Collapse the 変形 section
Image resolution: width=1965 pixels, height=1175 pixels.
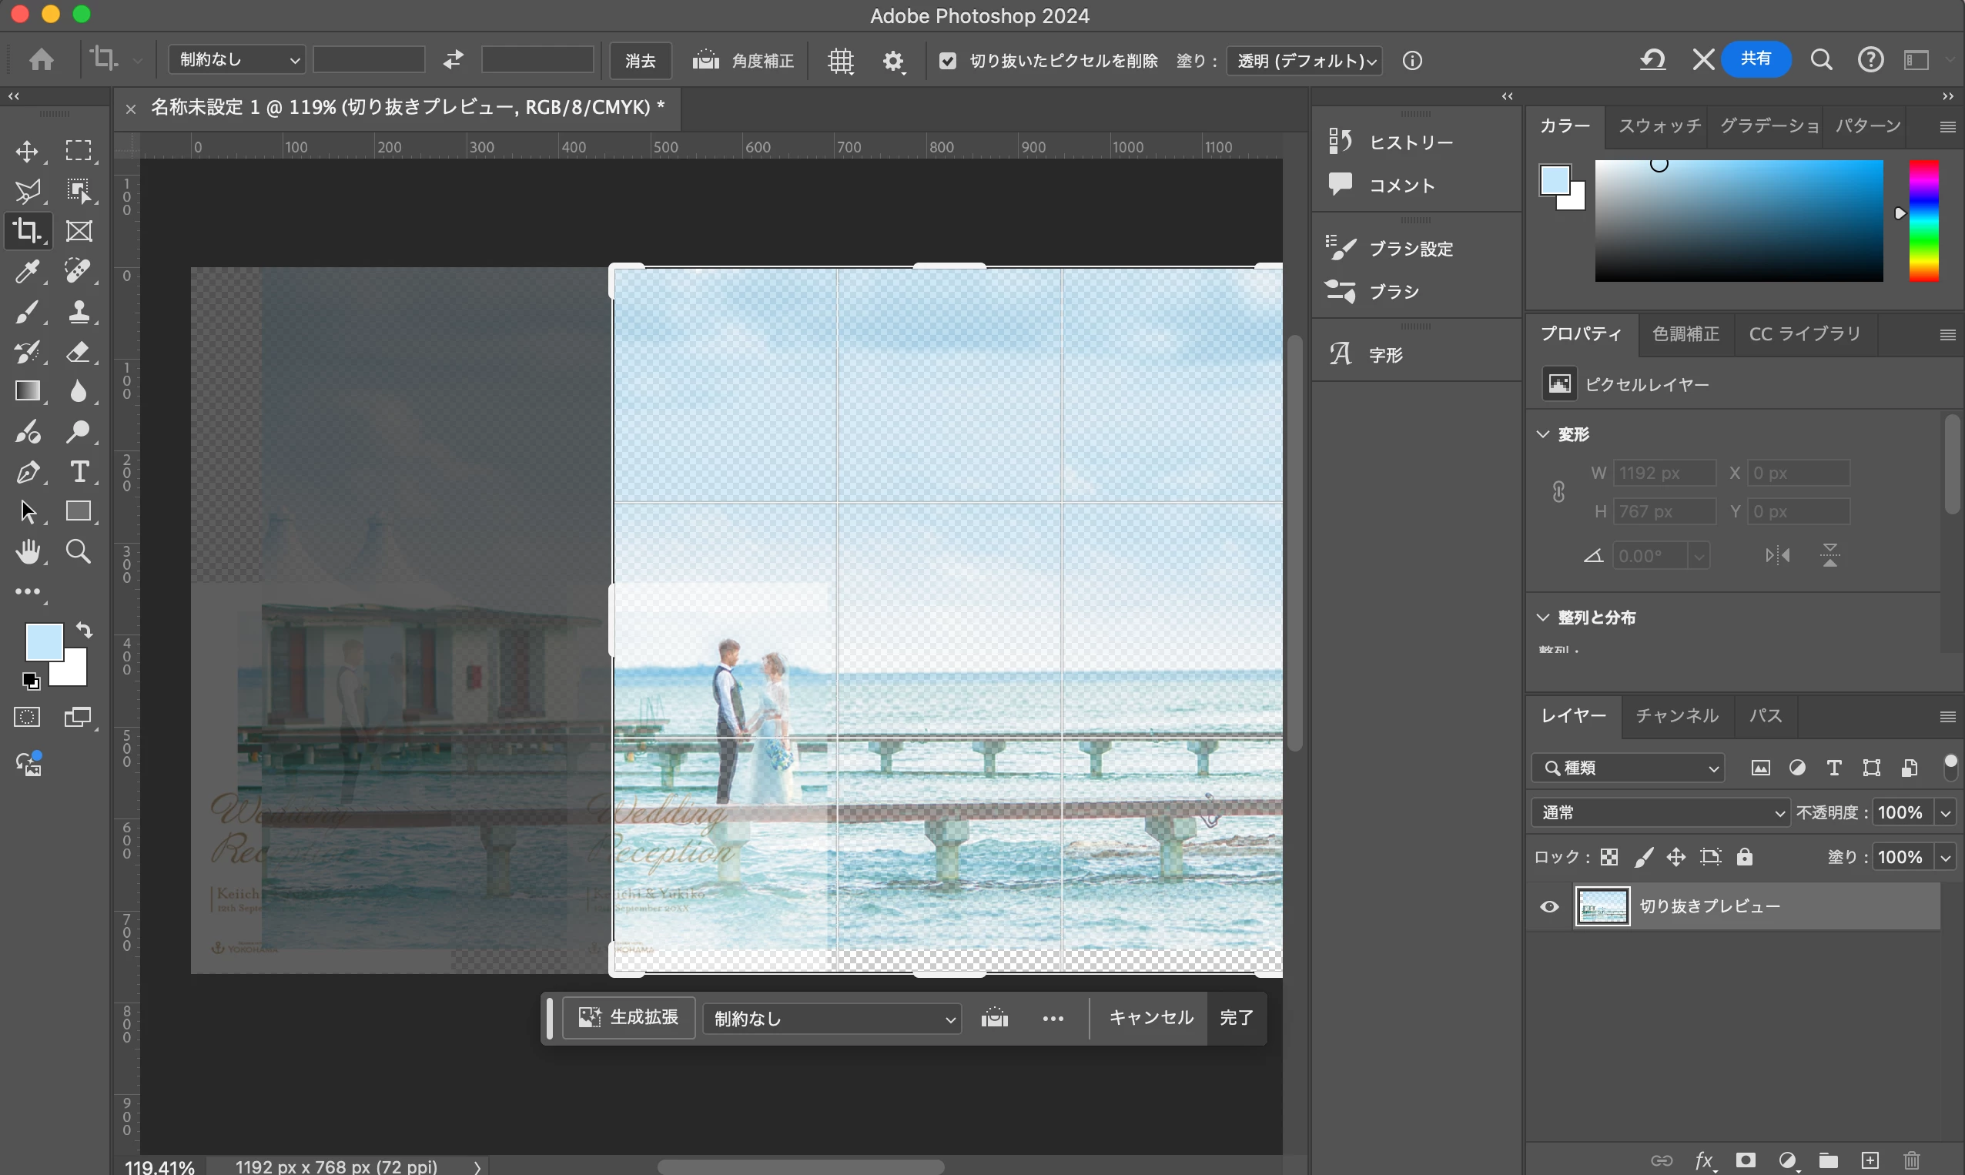tap(1543, 434)
